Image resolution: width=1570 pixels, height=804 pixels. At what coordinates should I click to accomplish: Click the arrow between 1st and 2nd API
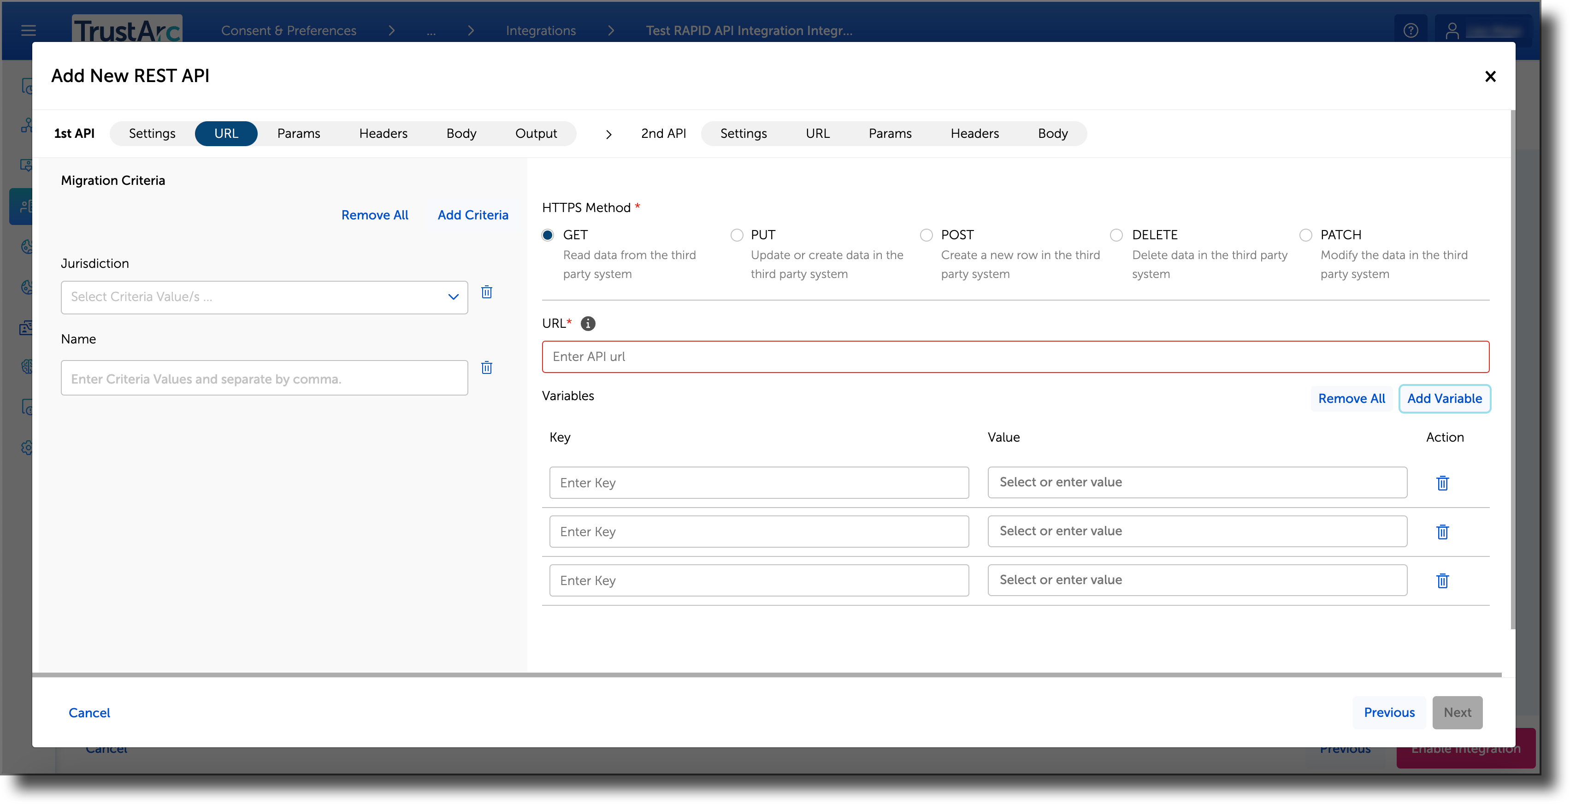click(x=608, y=134)
